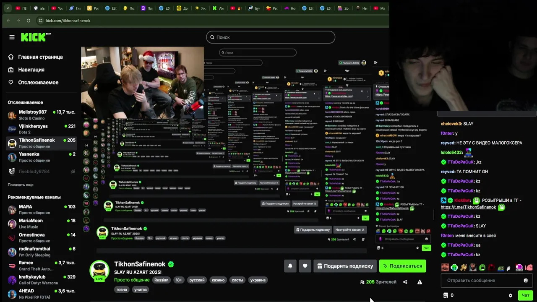The height and width of the screenshot is (302, 537).
Task: Click the Просто общение category link
Action: pos(132,280)
